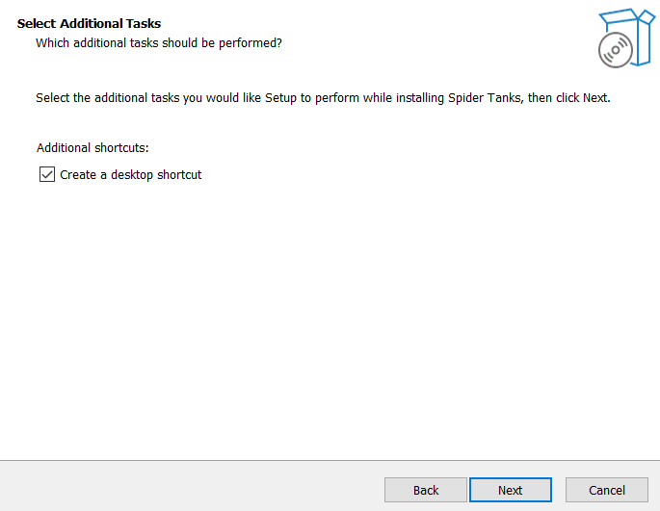
Task: Click 'Select the additional tasks' sentence start
Action: coord(107,98)
